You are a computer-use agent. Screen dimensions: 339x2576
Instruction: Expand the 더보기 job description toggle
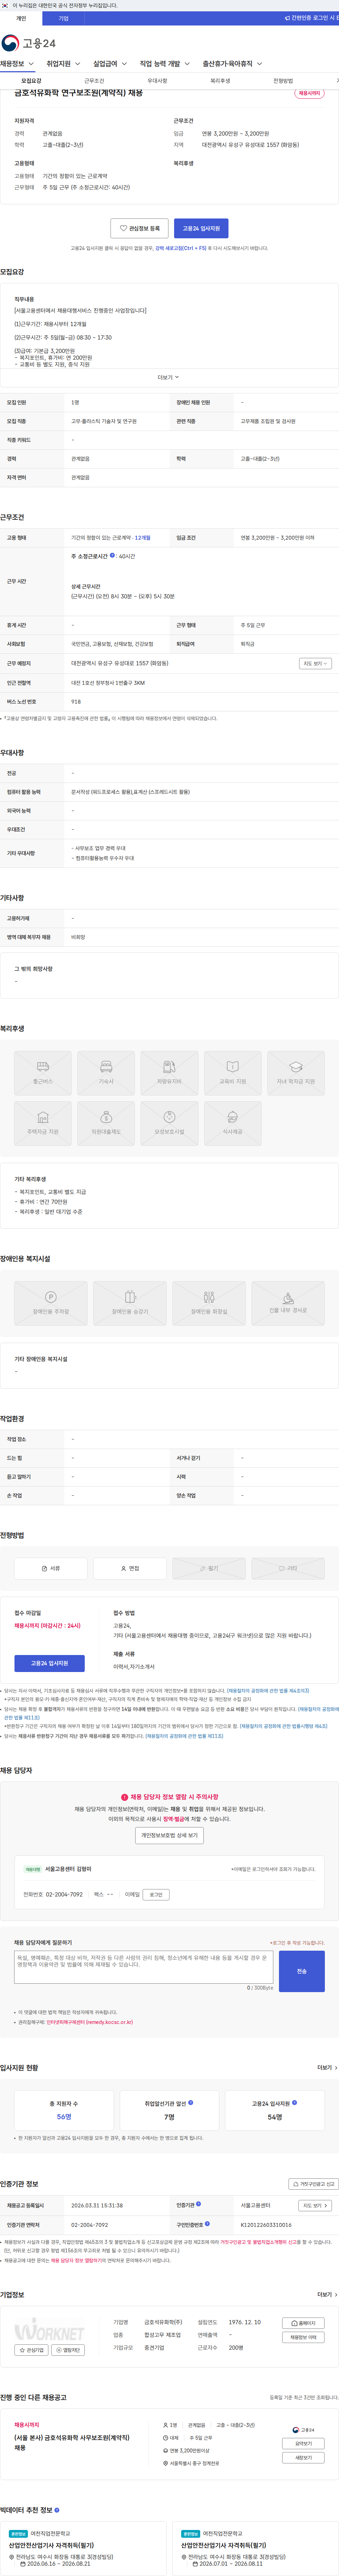tap(168, 377)
